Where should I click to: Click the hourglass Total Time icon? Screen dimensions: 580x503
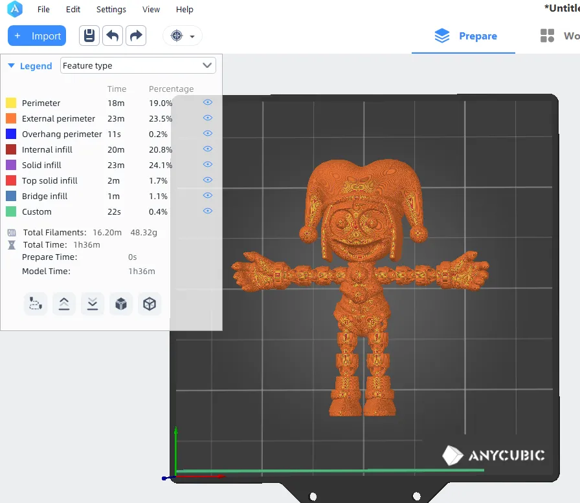[x=12, y=245]
